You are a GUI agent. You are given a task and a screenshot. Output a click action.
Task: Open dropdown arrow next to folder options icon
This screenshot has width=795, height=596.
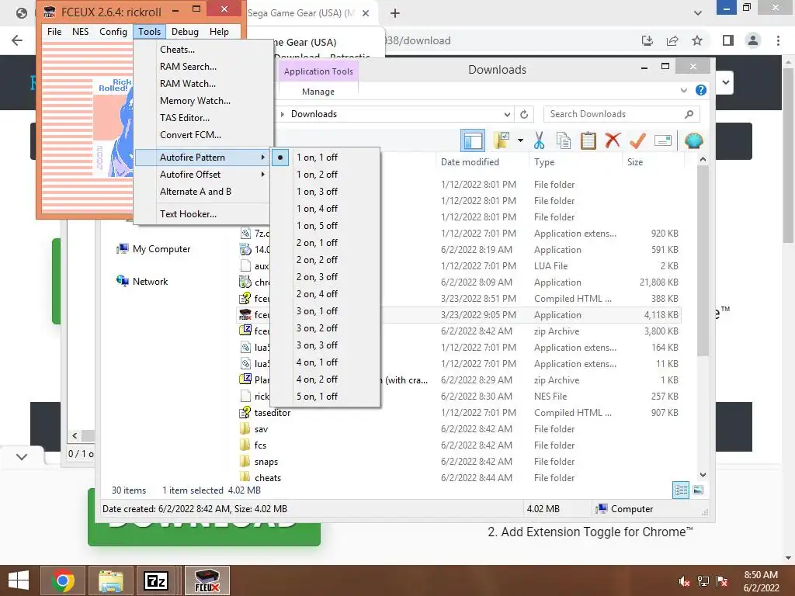pyautogui.click(x=520, y=140)
